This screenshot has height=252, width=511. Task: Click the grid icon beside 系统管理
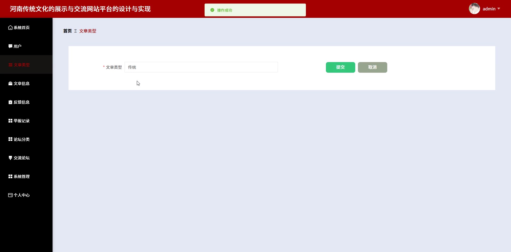tap(10, 176)
